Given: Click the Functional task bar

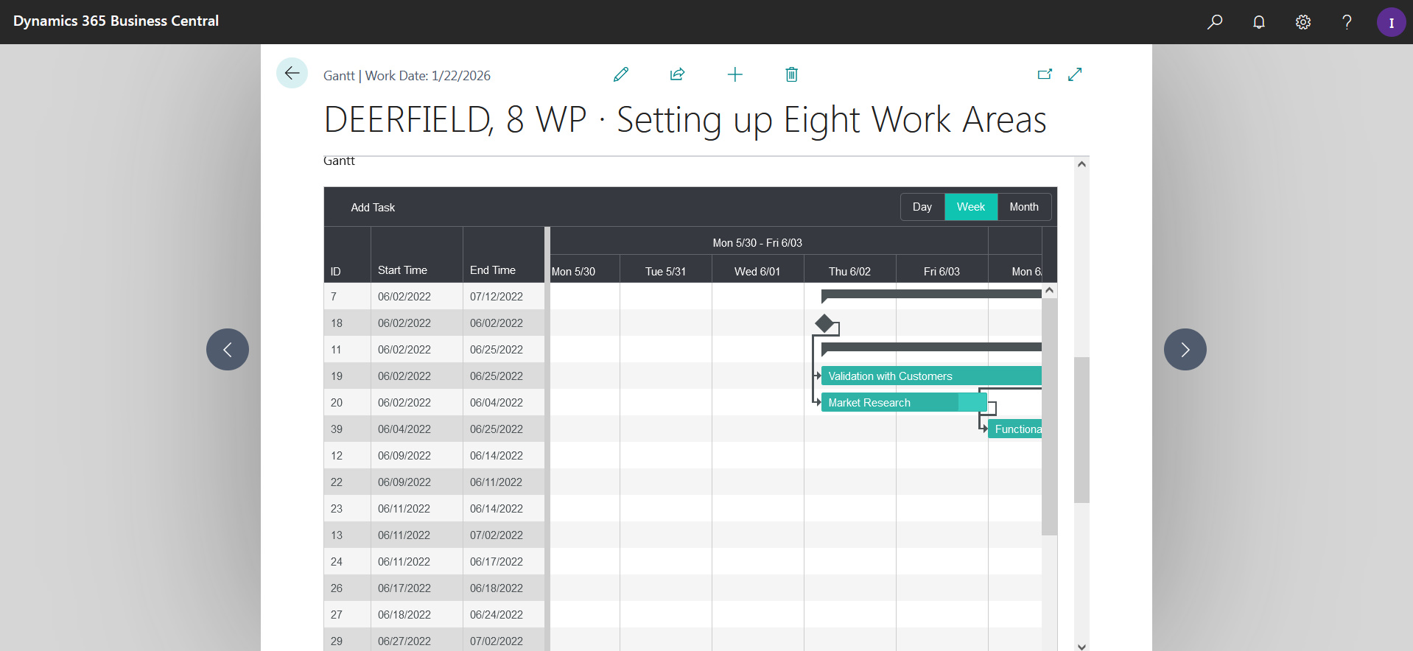Looking at the screenshot, I should pyautogui.click(x=1015, y=429).
